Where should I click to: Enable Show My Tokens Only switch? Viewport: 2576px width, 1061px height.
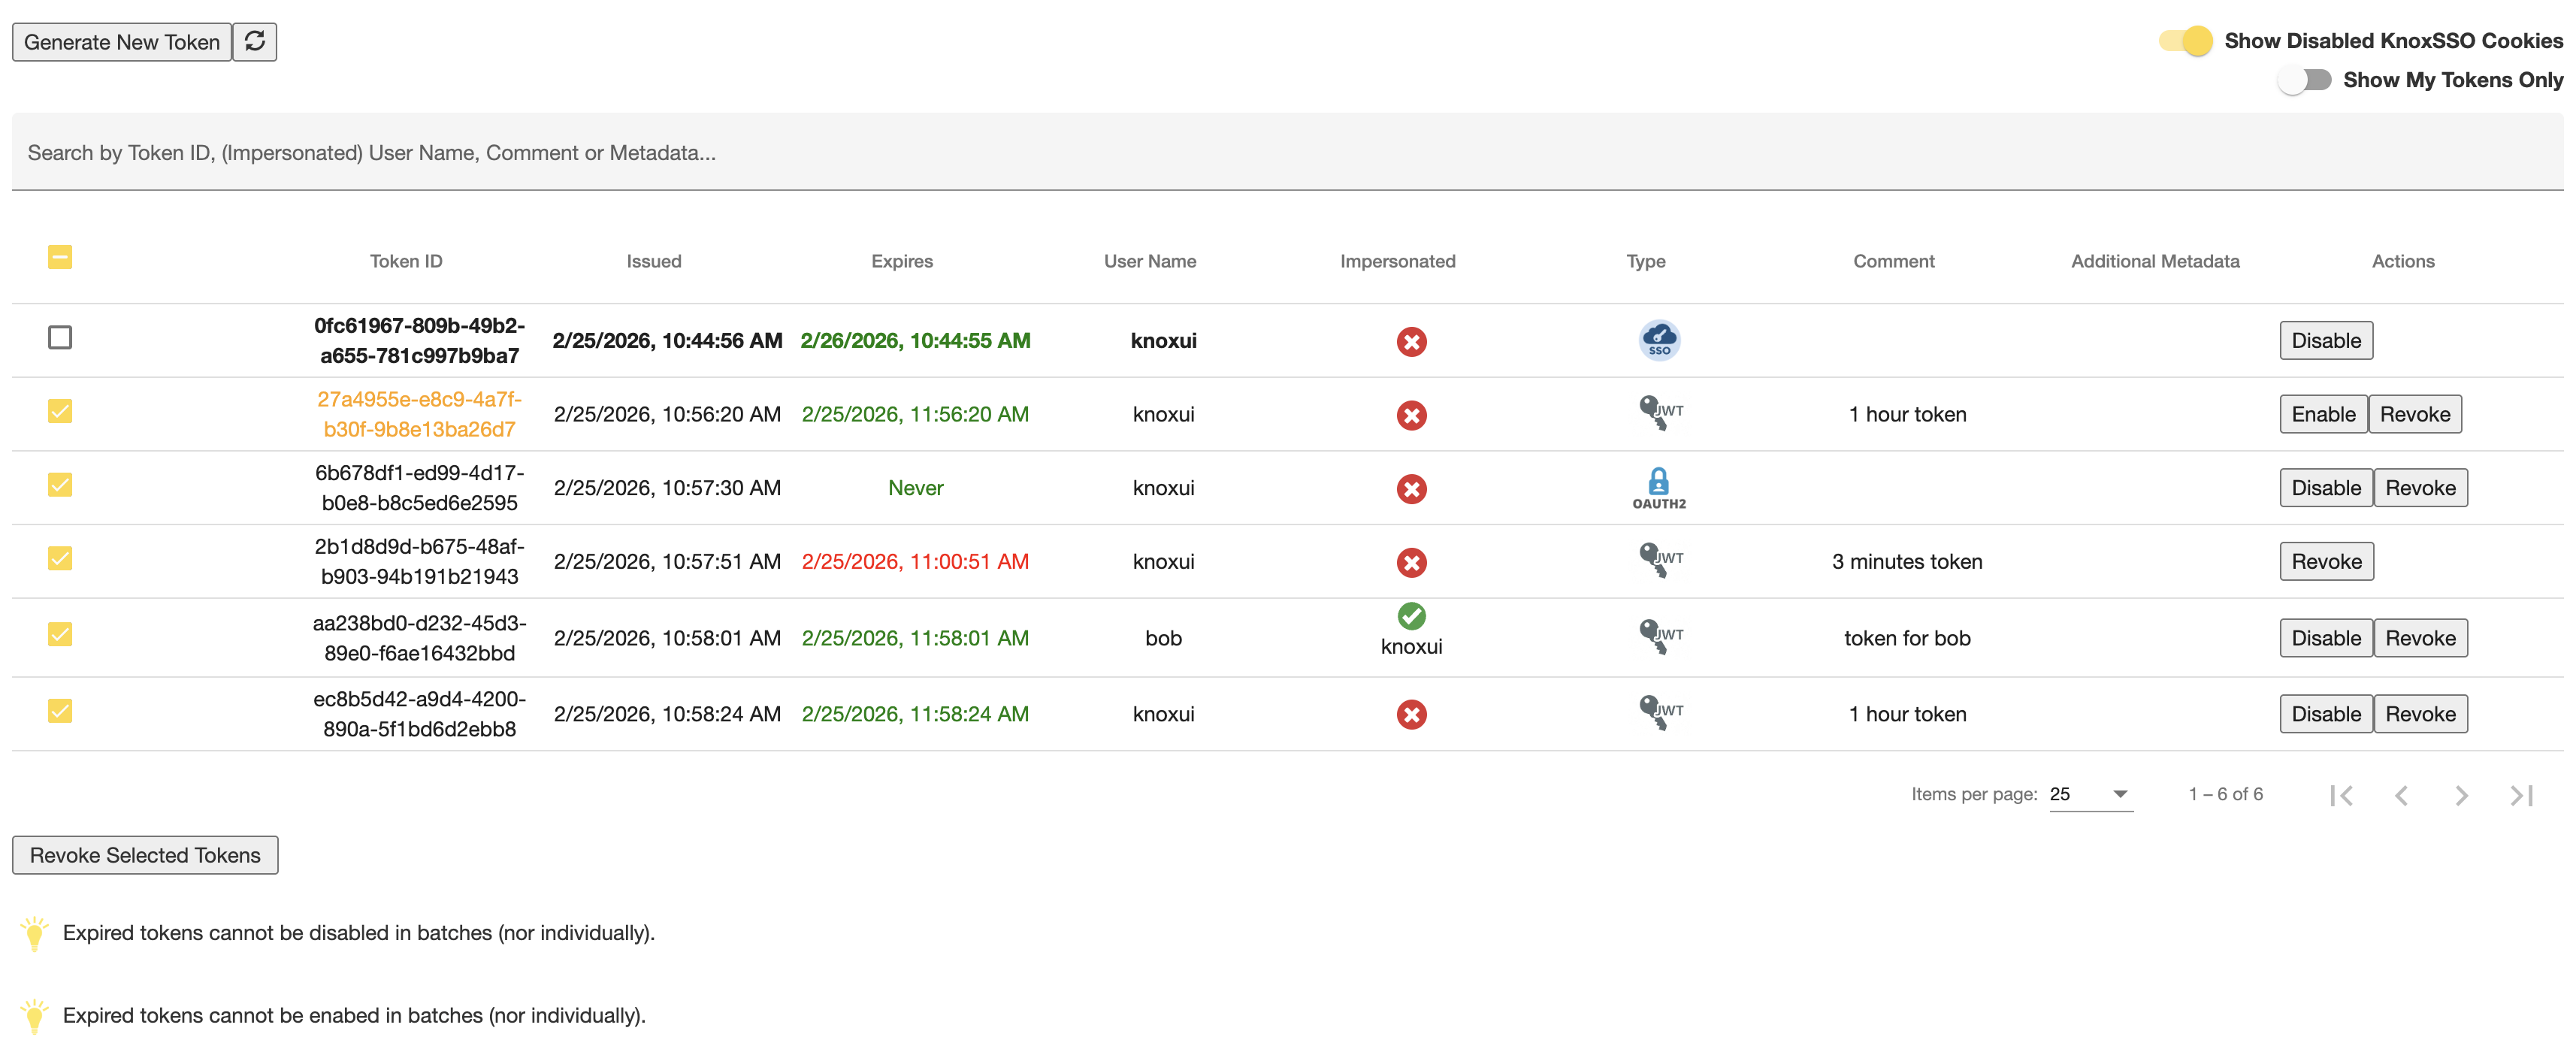[x=2304, y=80]
